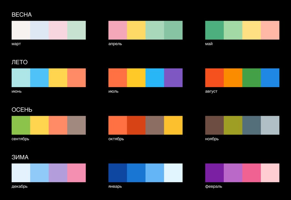Pick the lavender swatch in декабрь palette
291x200 pixels.
[58, 173]
